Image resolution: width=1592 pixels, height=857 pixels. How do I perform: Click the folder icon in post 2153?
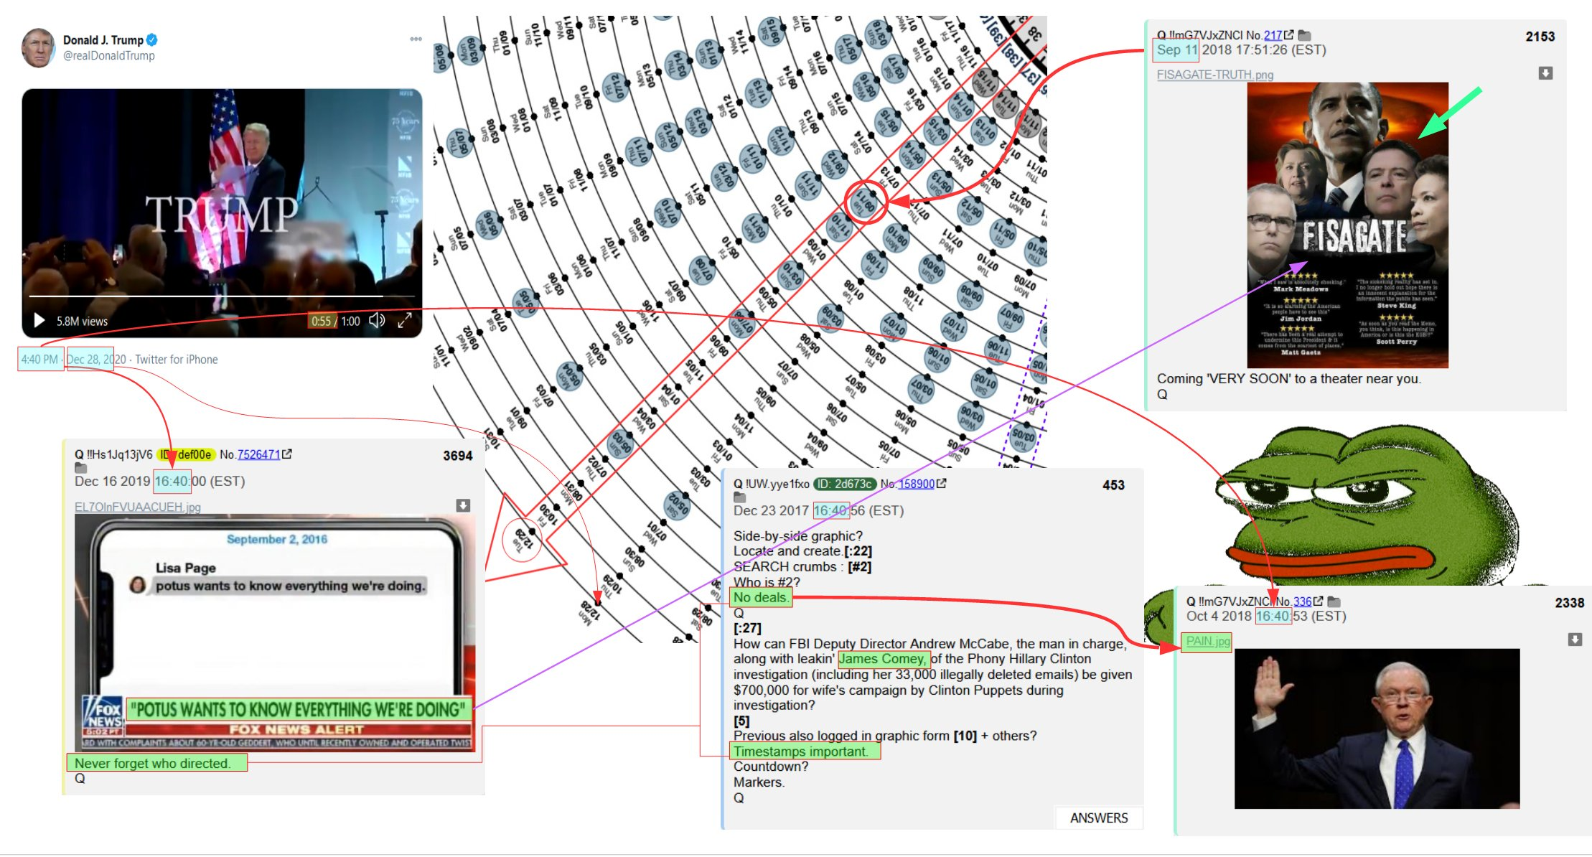tap(1304, 35)
